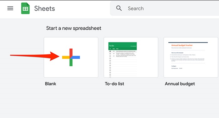Focus the Search input field

coord(165,8)
